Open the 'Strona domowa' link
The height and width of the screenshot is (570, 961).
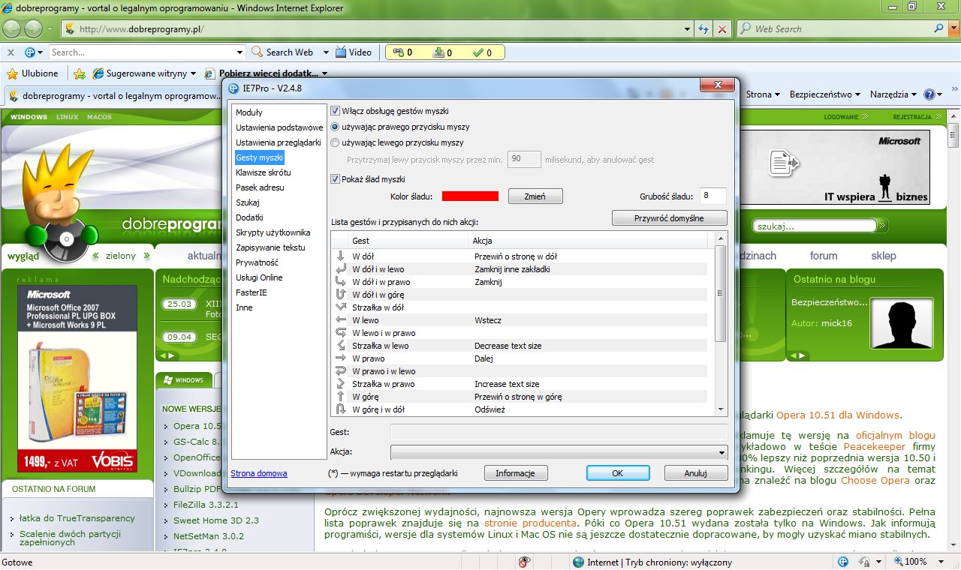coord(259,473)
